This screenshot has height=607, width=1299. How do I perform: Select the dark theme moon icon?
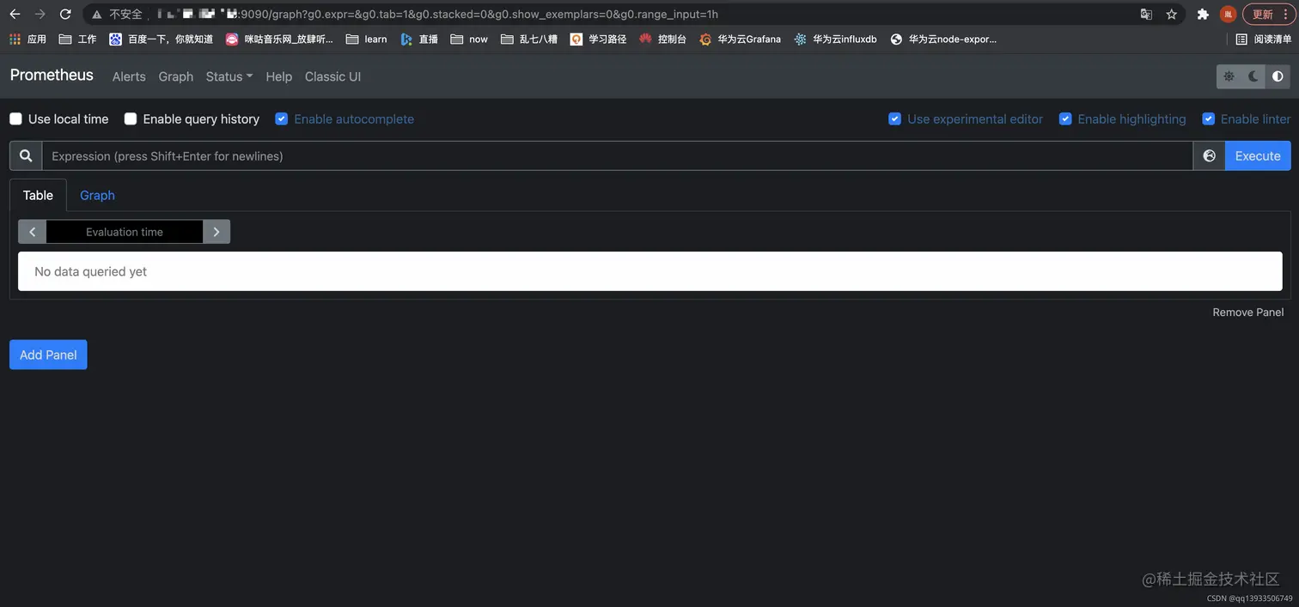1253,76
